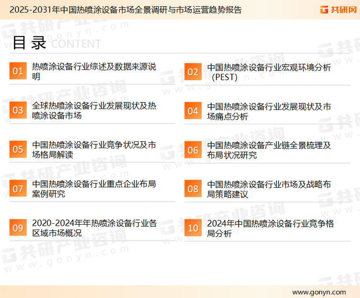Click the orange 08 number badge
The height and width of the screenshot is (298, 360).
pos(193,189)
